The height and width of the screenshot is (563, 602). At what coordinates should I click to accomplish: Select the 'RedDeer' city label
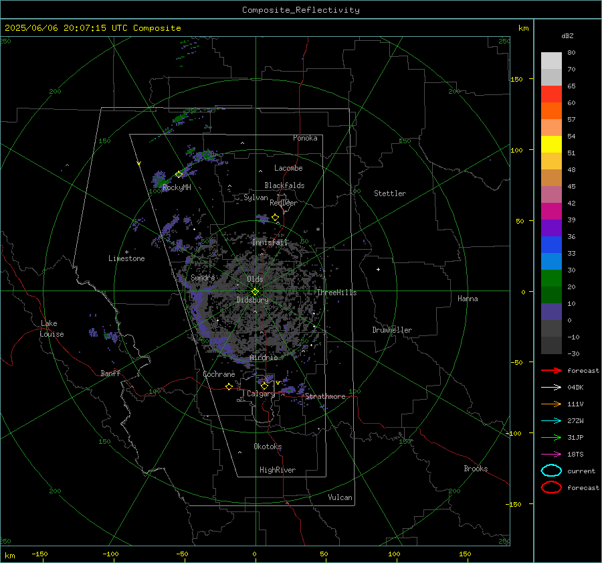tap(284, 203)
